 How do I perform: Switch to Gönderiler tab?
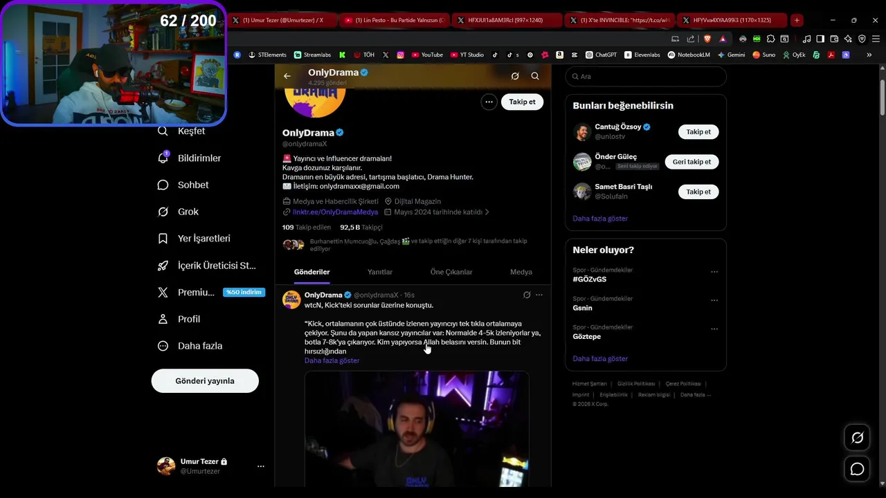[311, 272]
